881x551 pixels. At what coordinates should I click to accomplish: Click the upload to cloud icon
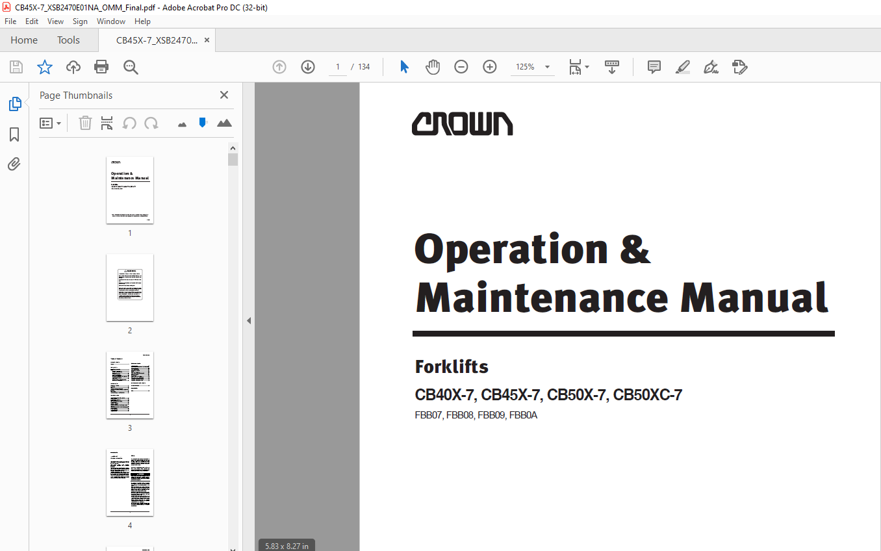pyautogui.click(x=73, y=67)
